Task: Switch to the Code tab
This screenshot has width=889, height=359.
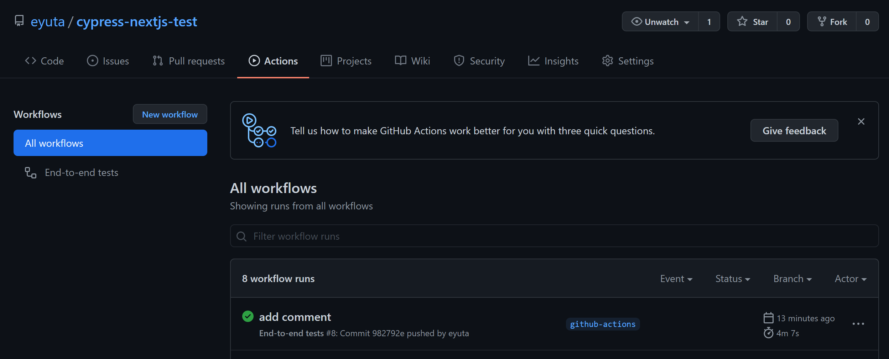Action: pyautogui.click(x=44, y=61)
